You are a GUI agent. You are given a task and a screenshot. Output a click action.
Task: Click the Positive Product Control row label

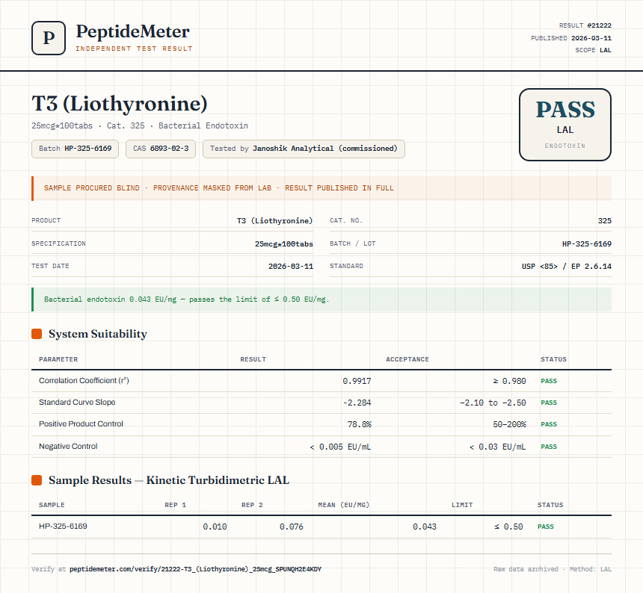(x=81, y=424)
